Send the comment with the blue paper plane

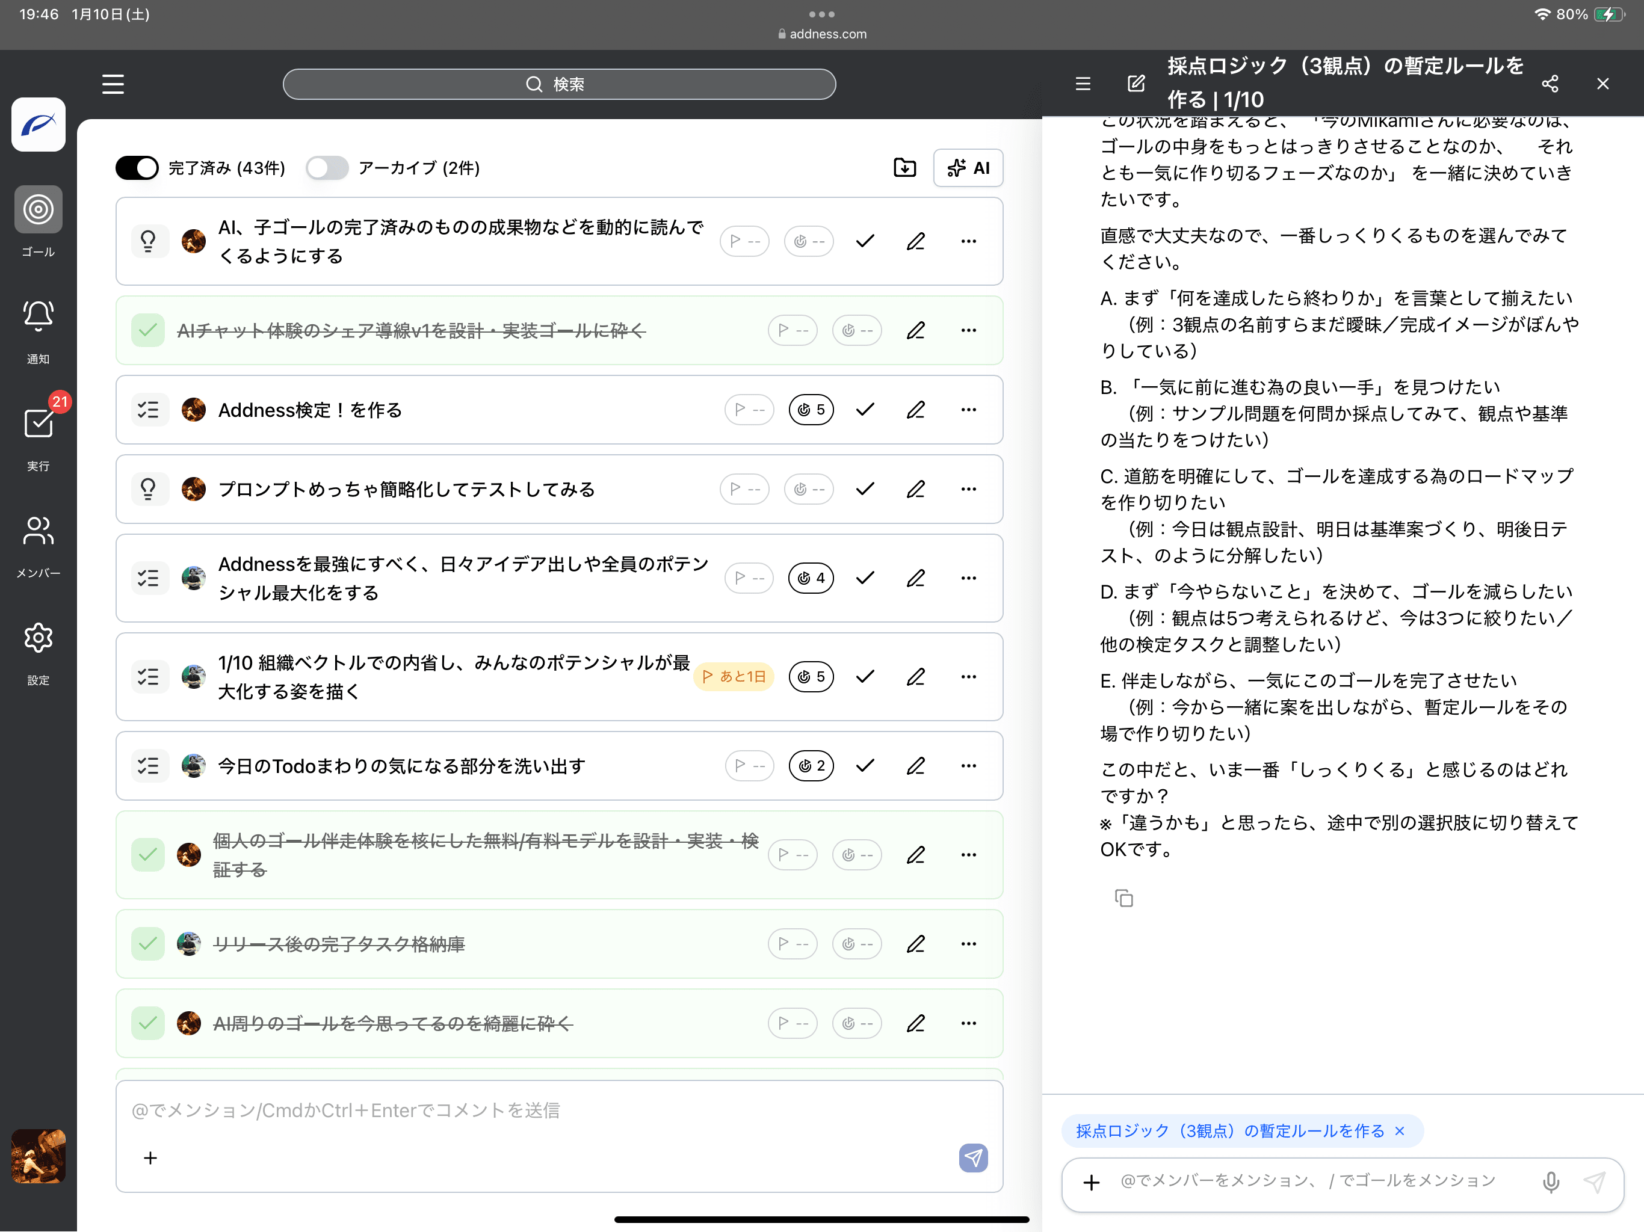tap(973, 1157)
